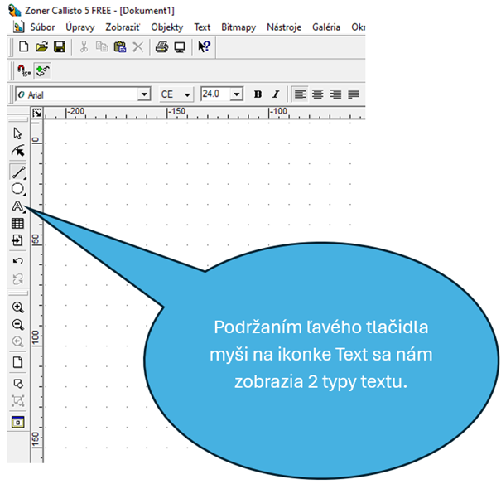Click greyed zoom to selection icon
Image resolution: width=501 pixels, height=484 pixels.
click(18, 400)
